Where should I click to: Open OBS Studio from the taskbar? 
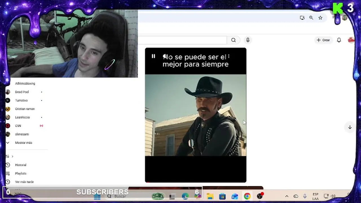[260, 196]
